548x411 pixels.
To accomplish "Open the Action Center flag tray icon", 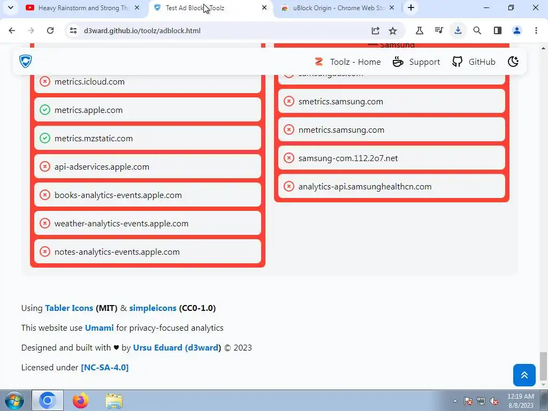I will [x=468, y=401].
